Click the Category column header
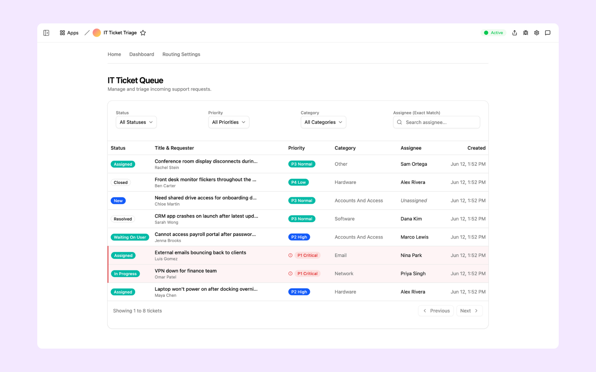 [345, 148]
